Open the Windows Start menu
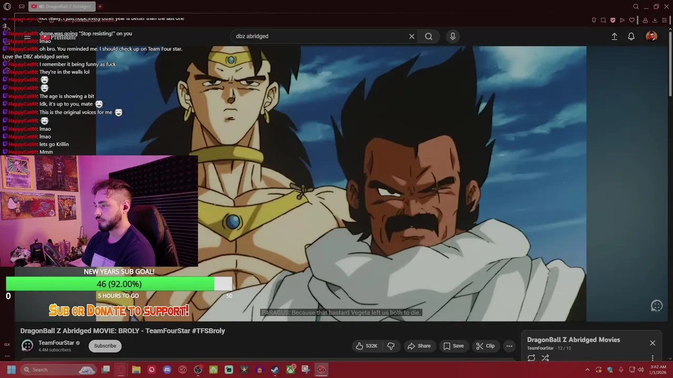This screenshot has height=378, width=673. pos(11,370)
